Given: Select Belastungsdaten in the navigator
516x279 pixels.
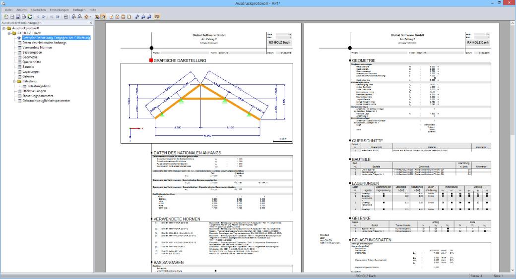Looking at the screenshot, I should click(40, 86).
